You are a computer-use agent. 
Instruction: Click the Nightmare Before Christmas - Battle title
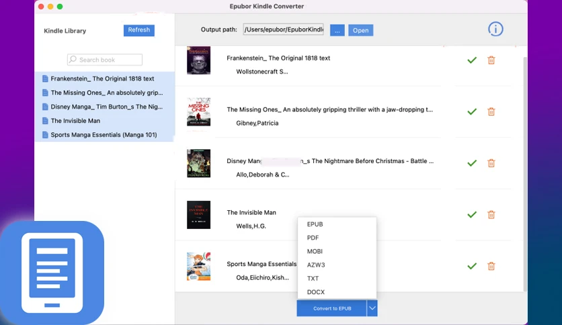coord(330,161)
